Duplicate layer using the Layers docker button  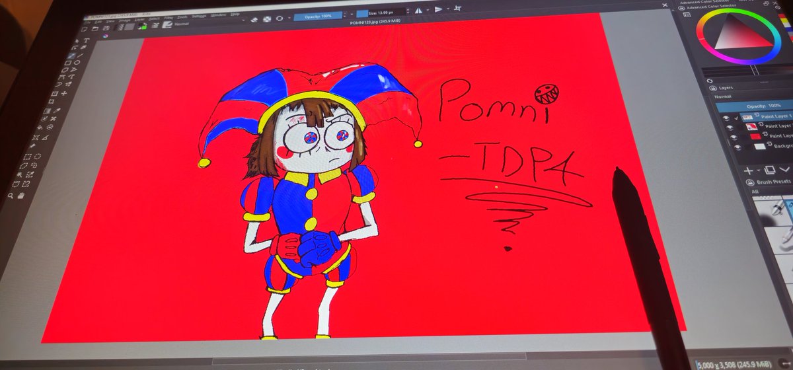click(769, 170)
